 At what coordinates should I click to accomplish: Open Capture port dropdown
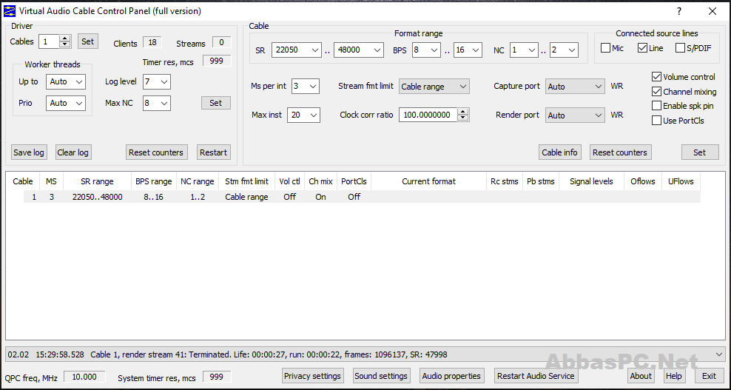pyautogui.click(x=576, y=87)
